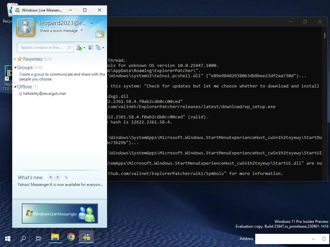The height and width of the screenshot is (247, 330).
Task: Open the Show menu dropdown arrow
Action: 103,48
